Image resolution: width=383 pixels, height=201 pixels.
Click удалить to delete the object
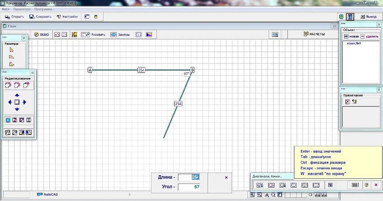pos(369,36)
